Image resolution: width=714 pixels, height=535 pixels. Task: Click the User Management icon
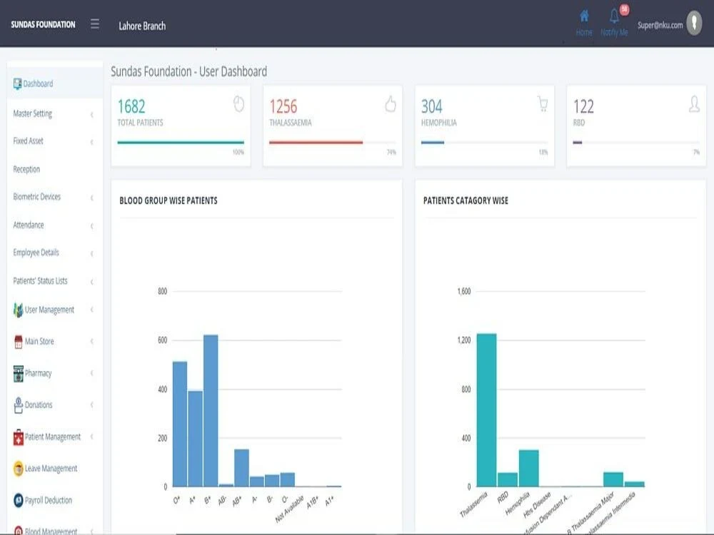(18, 310)
